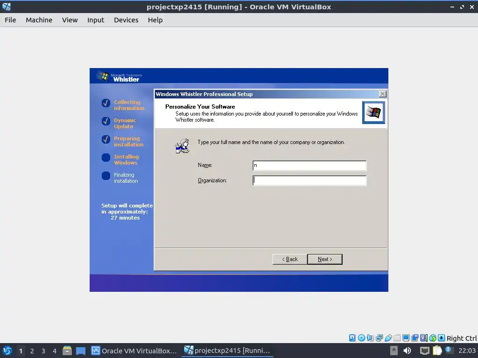Switch to workspace 3 in the taskbar
The image size is (478, 358).
tap(43, 351)
